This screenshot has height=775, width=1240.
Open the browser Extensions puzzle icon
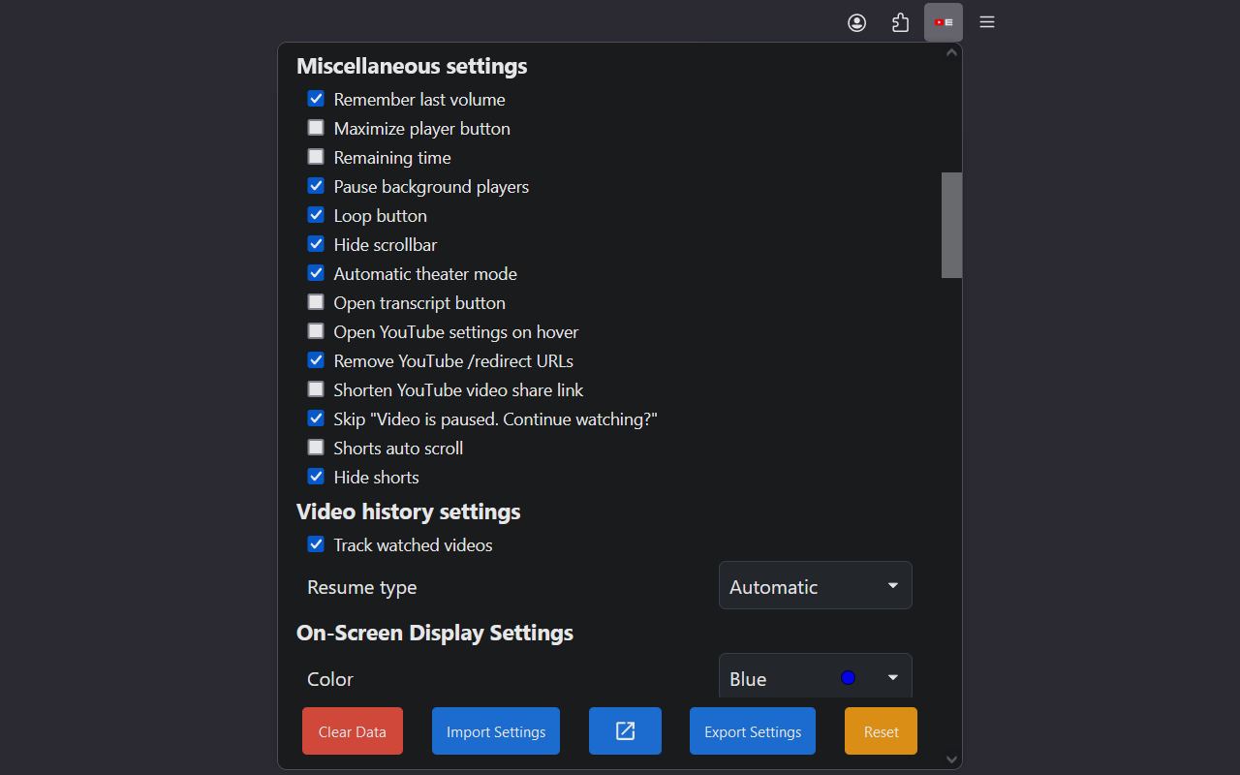click(x=900, y=21)
